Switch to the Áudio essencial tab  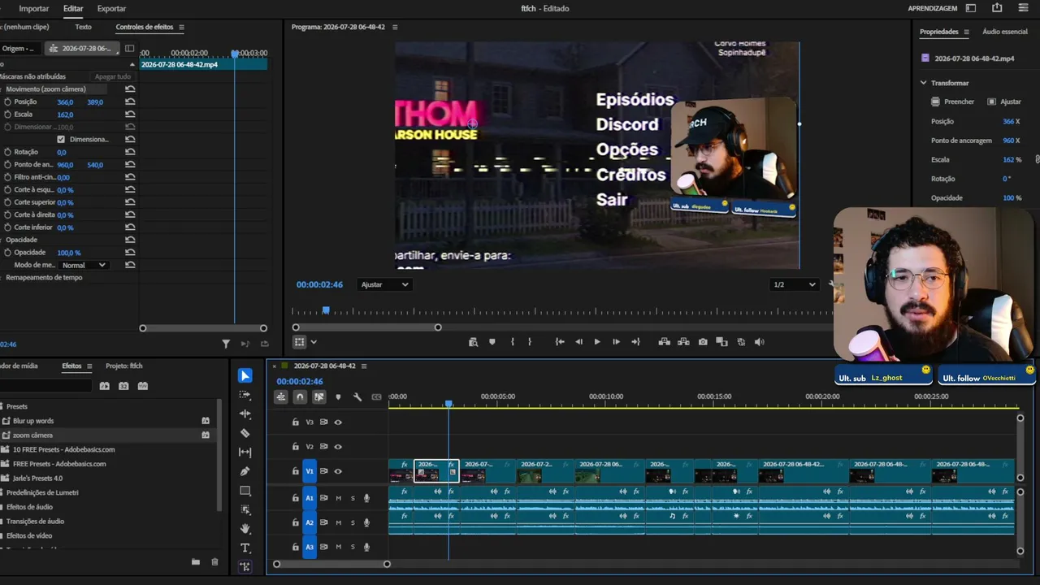(1005, 32)
